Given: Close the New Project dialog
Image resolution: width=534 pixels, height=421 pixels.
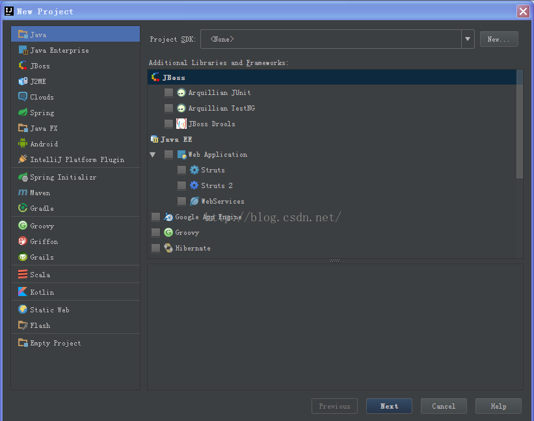Looking at the screenshot, I should coord(523,11).
